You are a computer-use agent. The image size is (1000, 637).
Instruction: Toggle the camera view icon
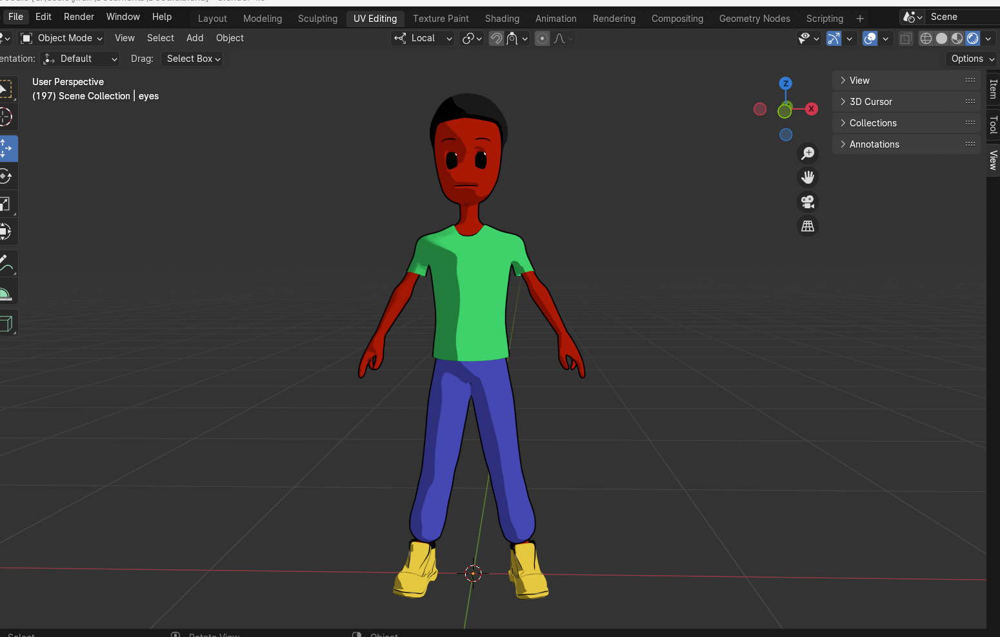click(808, 202)
